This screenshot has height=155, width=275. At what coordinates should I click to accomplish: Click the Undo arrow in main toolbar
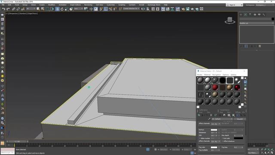tap(3, 9)
